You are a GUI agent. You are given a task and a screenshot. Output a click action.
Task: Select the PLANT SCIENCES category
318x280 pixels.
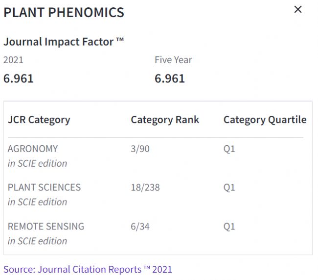(44, 187)
